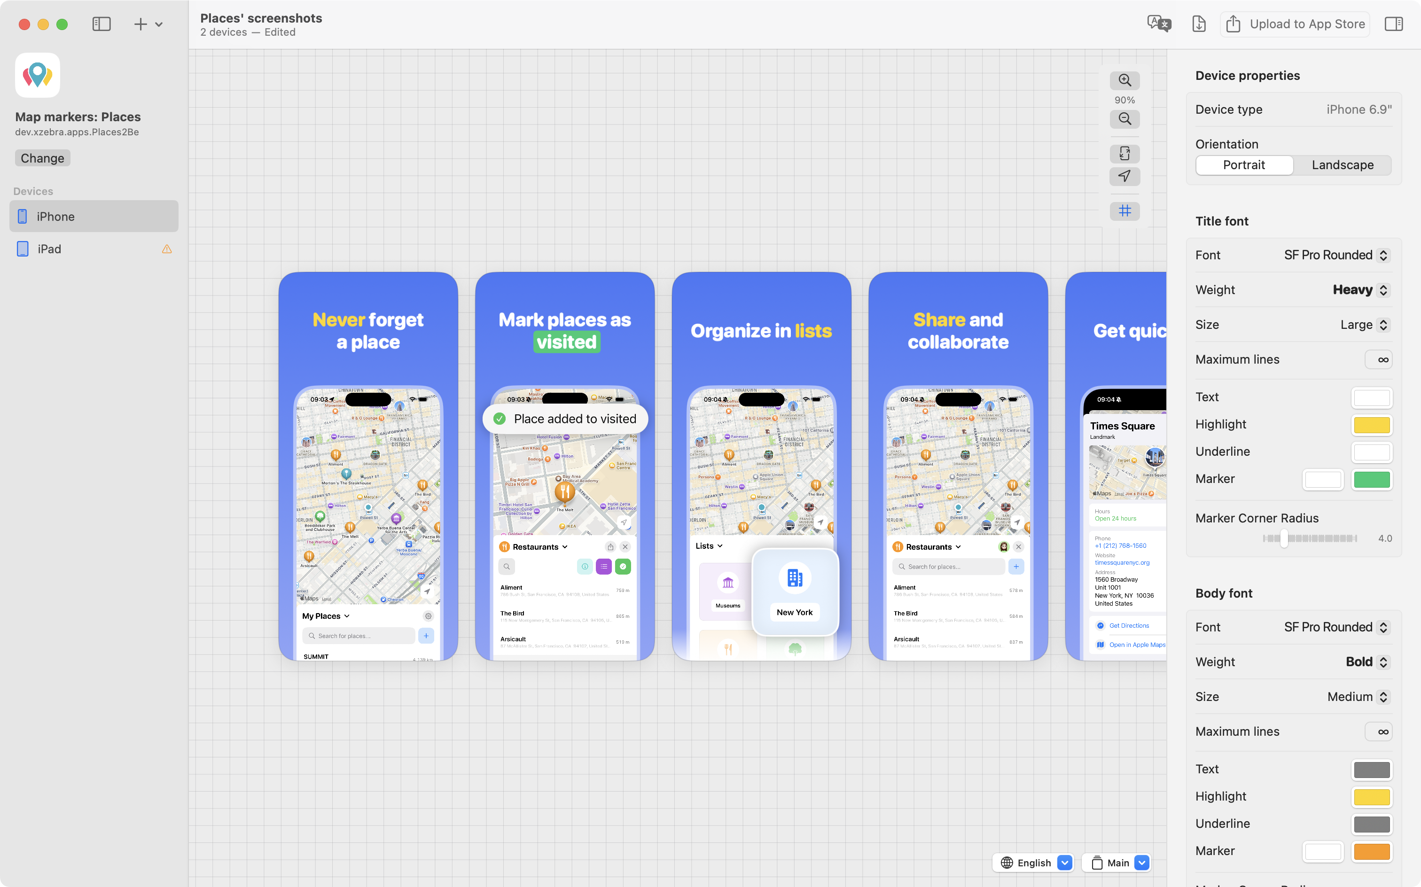The width and height of the screenshot is (1421, 887).
Task: Toggle the right inspector panel icon
Action: click(1393, 24)
